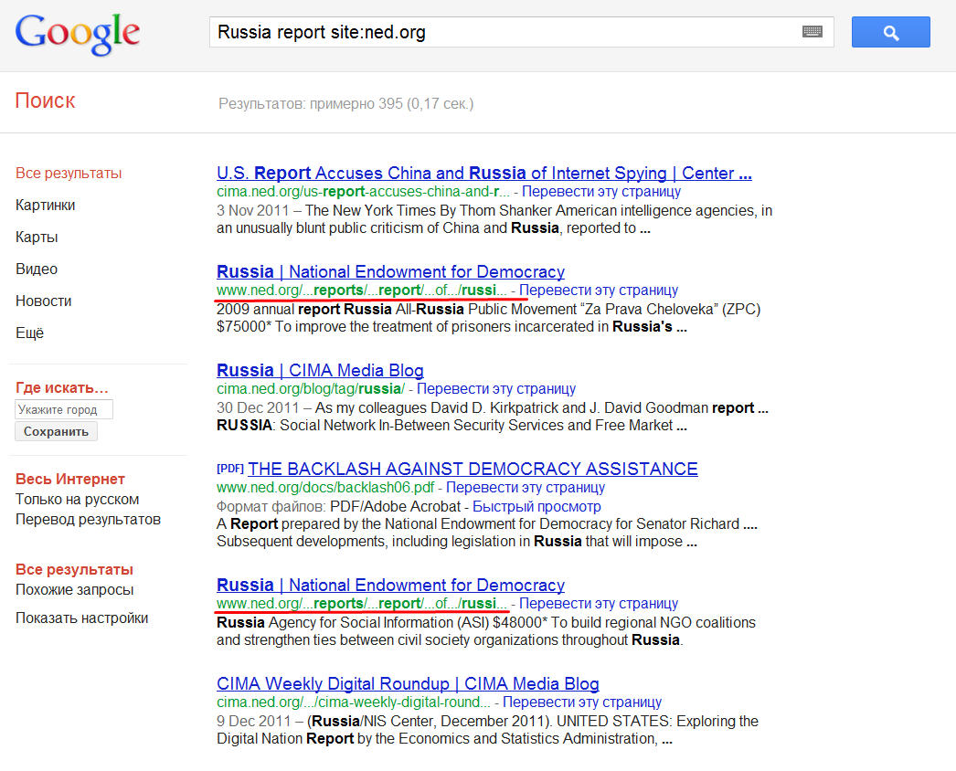The width and height of the screenshot is (956, 771).
Task: Click the Поиск heading
Action: click(45, 100)
